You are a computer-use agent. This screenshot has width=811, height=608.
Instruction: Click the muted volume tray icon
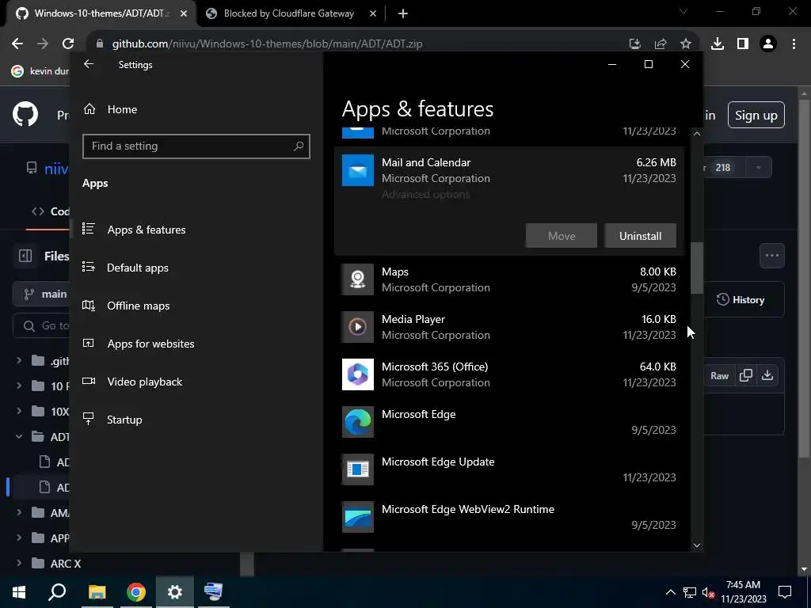tap(708, 592)
